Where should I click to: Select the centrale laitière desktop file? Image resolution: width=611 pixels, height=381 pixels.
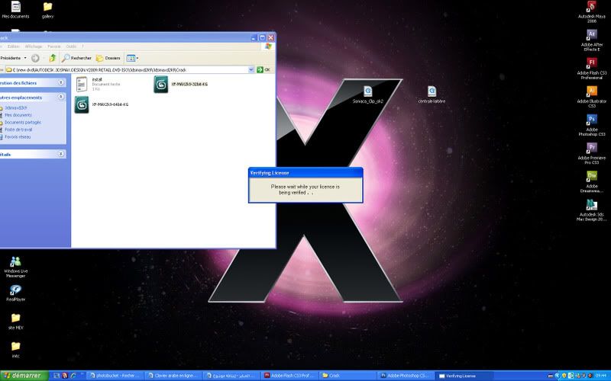pyautogui.click(x=432, y=94)
